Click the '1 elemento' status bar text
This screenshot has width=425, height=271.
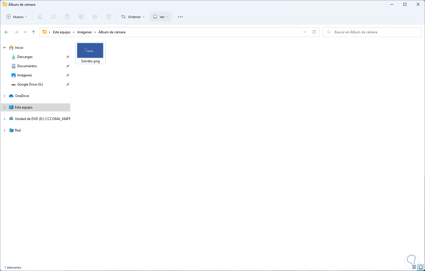pyautogui.click(x=13, y=268)
